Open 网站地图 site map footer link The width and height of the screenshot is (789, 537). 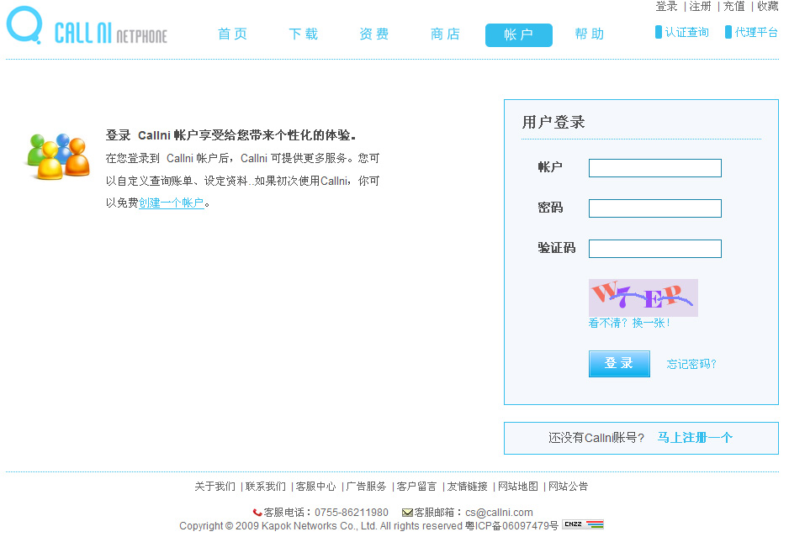coord(518,487)
